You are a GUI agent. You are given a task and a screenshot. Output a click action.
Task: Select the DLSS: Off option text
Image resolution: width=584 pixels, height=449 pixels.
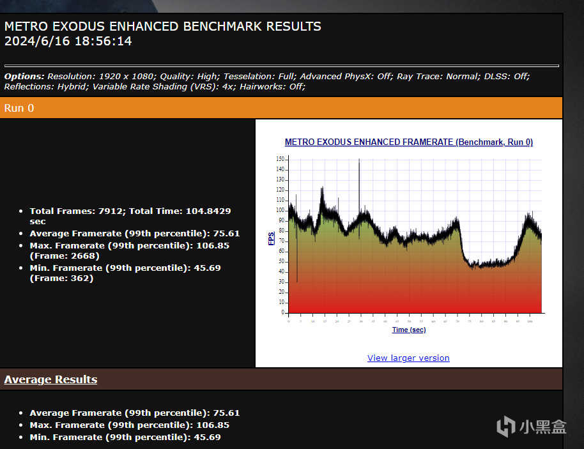[507, 76]
